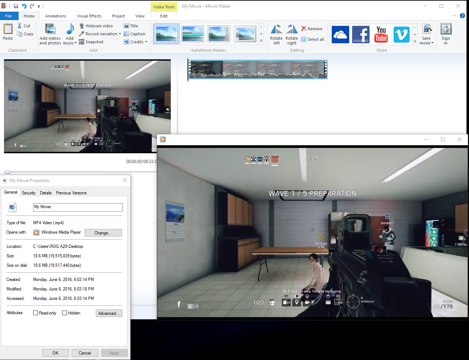
Task: Select the third AutoMovie theme thumbnail
Action: (x=219, y=34)
